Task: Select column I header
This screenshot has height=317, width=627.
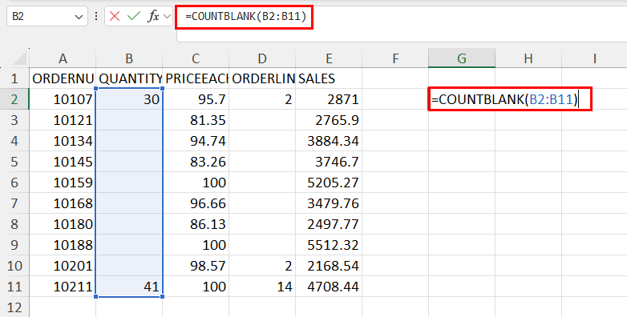Action: [594, 58]
